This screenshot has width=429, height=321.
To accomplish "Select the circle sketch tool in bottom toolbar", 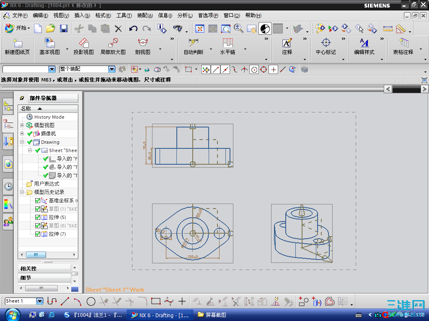I will click(91, 301).
